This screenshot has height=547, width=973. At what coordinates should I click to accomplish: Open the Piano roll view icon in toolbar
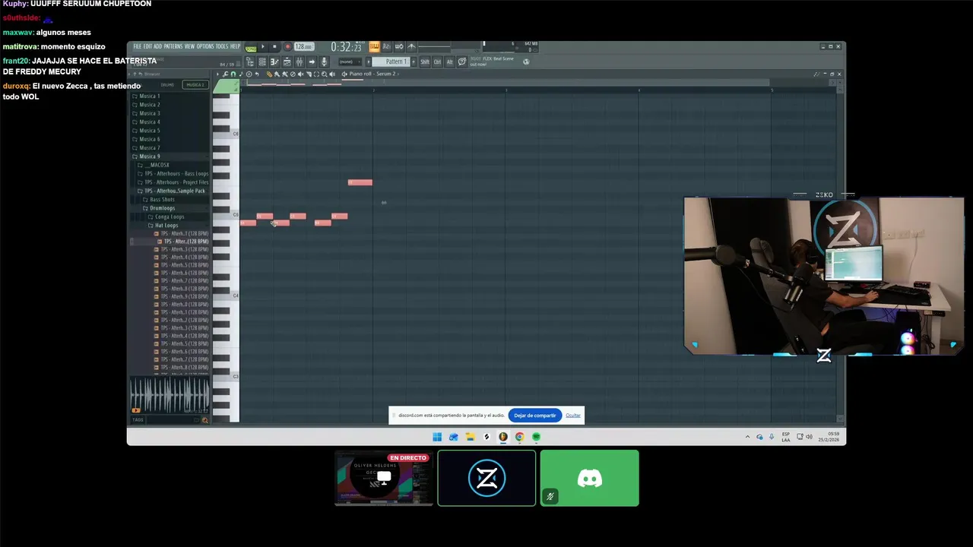274,62
